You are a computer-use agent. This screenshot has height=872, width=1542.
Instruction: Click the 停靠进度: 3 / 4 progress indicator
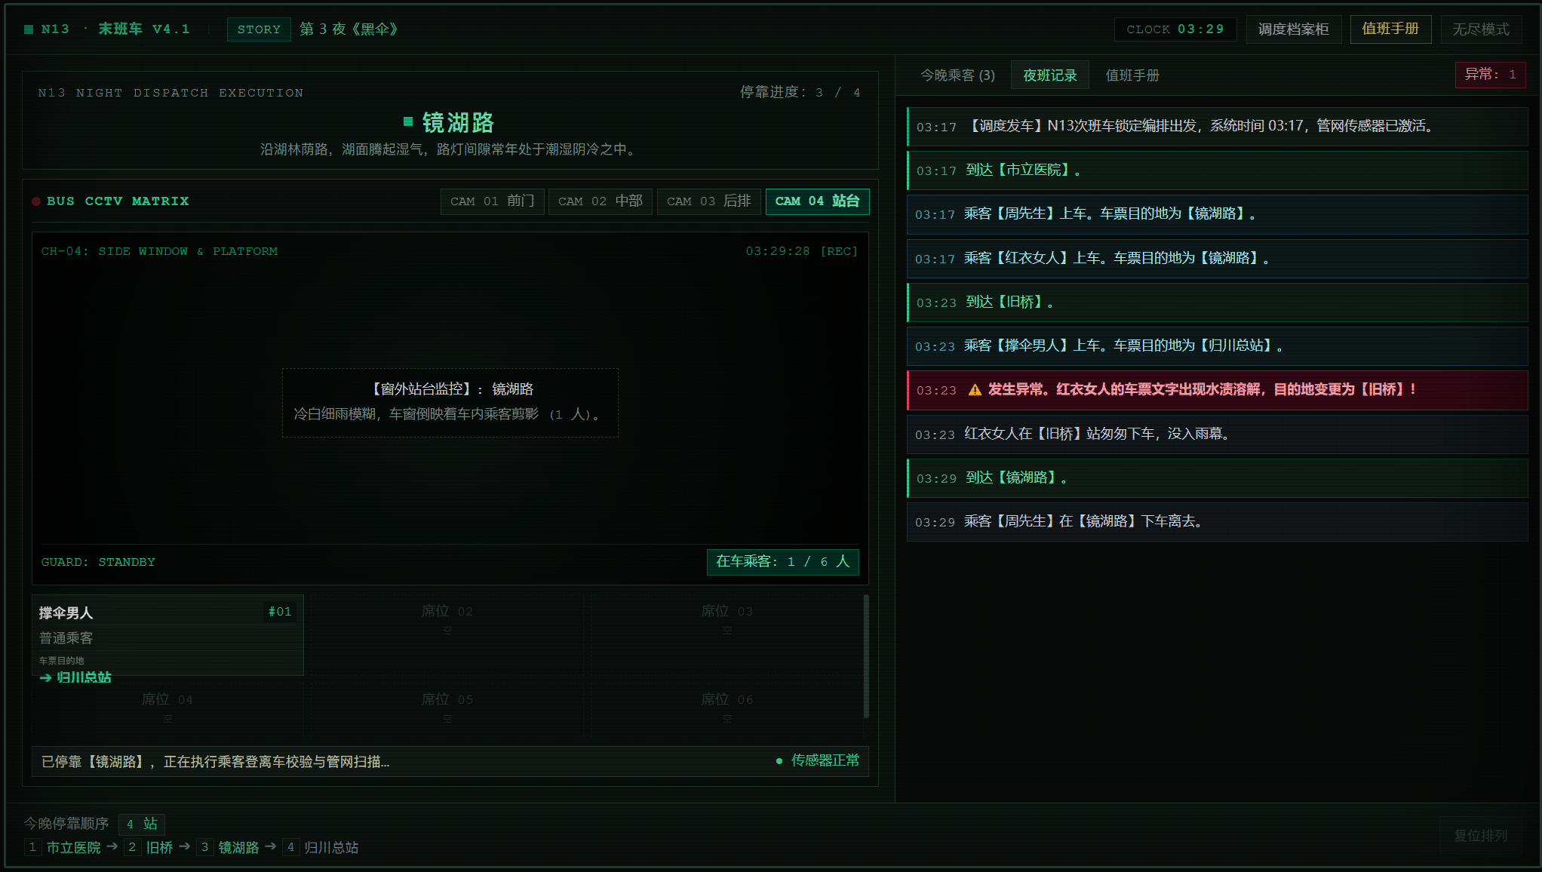tap(800, 92)
